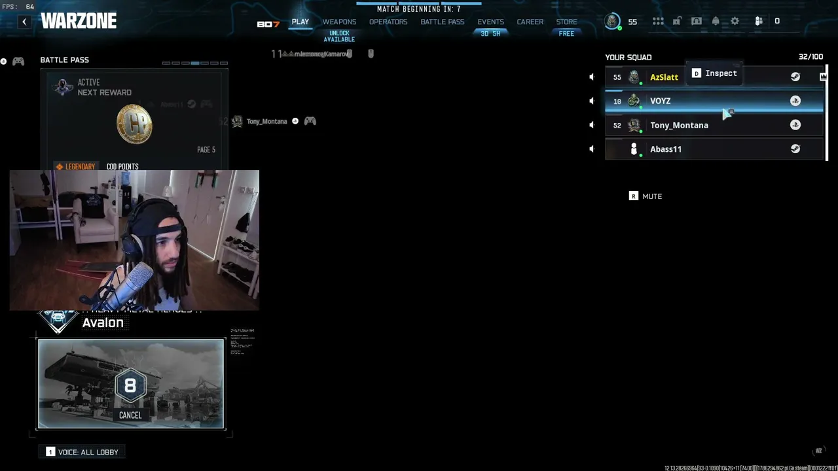Click the Steam platform icon on AzSlatt's row
Viewport: 838px width, 471px height.
[795, 77]
